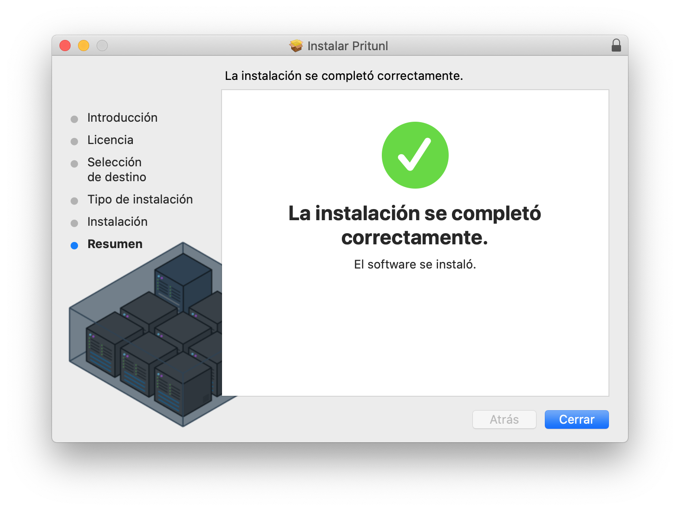Click the green checkmark success icon
The image size is (680, 511).
[415, 155]
